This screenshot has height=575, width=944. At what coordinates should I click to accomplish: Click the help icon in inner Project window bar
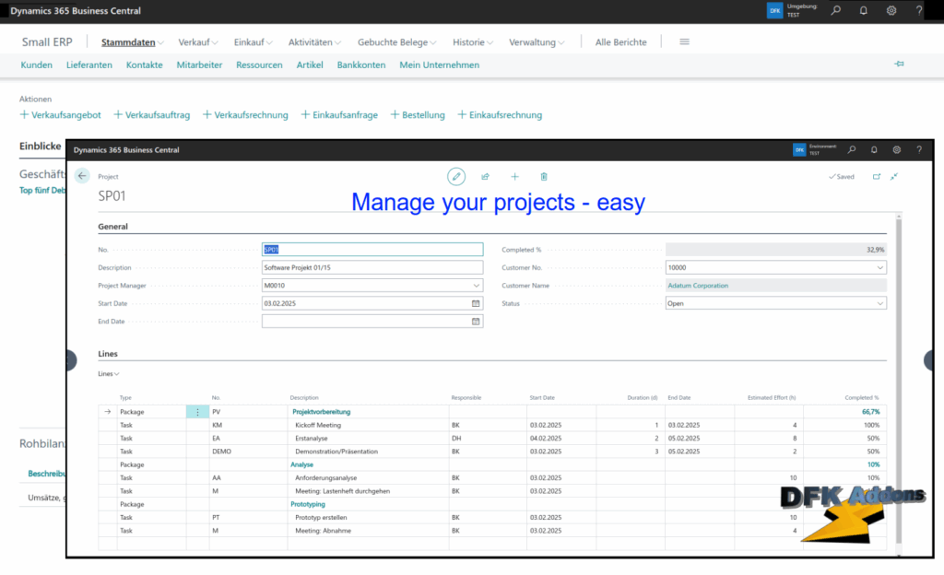[919, 150]
